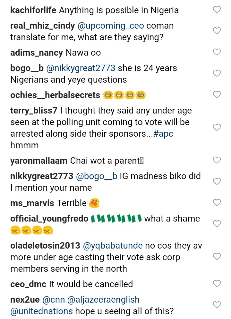Like nex2ue's comment mentioning @cnn
231x319 pixels.
coord(217,305)
